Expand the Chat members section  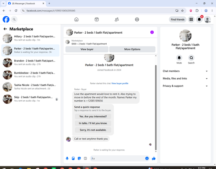point(185,71)
